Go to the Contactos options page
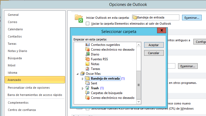The image size is (206, 116). [x=35, y=36]
